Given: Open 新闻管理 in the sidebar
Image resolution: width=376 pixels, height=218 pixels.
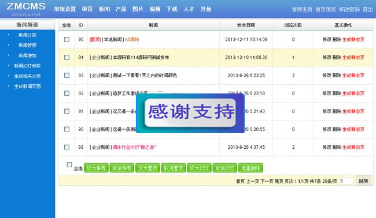Looking at the screenshot, I should (x=27, y=46).
